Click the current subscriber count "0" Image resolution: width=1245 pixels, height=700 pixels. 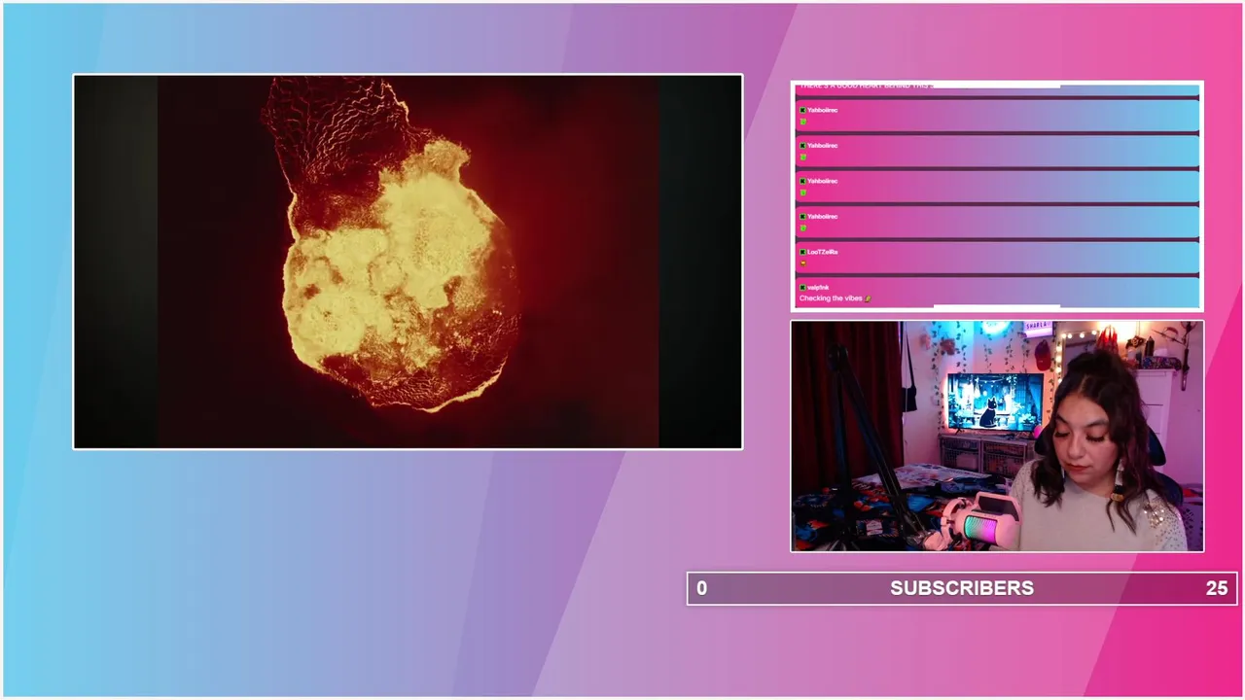click(x=701, y=588)
